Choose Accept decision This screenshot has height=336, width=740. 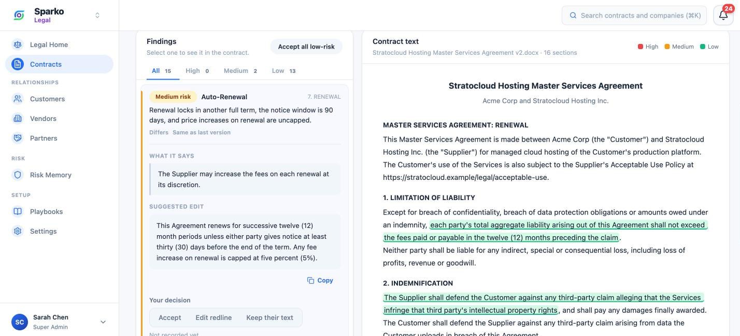[x=170, y=317]
